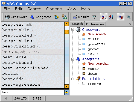Click the blue square icon beside 12?21
134x102 pixels.
(x=84, y=54)
